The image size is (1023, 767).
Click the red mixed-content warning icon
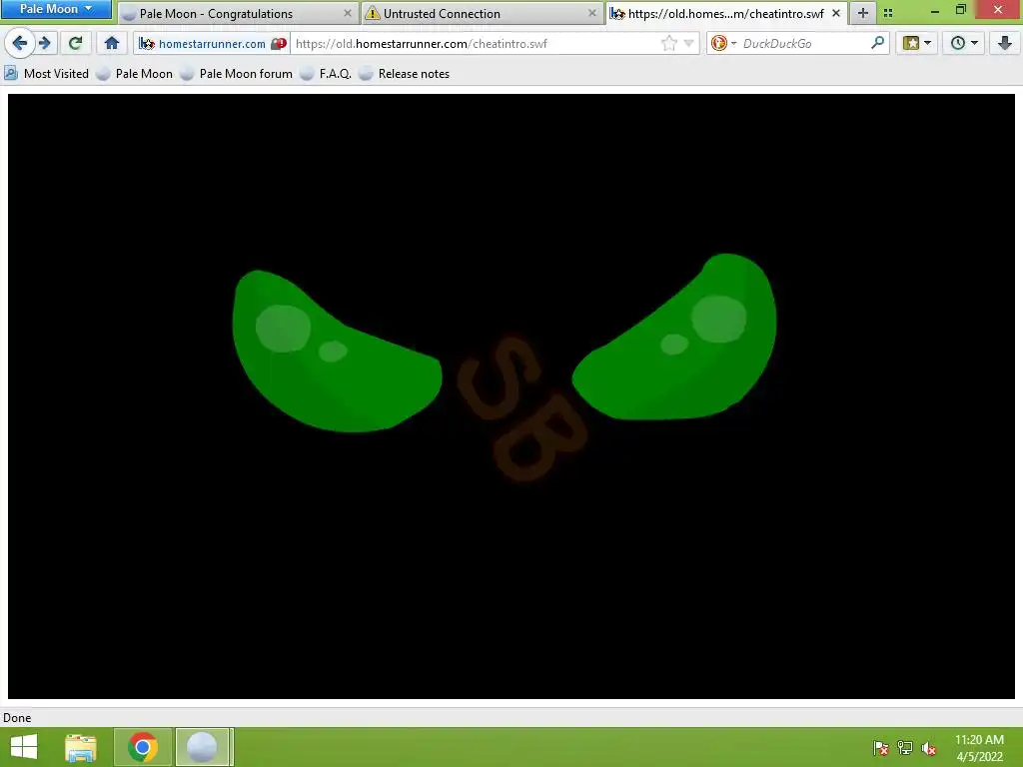[x=279, y=44]
